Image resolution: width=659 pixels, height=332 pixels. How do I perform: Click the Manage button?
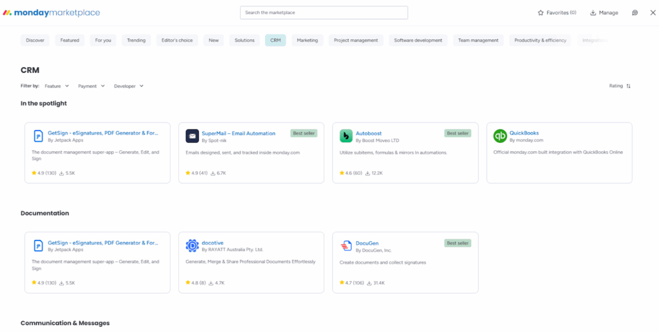point(604,13)
